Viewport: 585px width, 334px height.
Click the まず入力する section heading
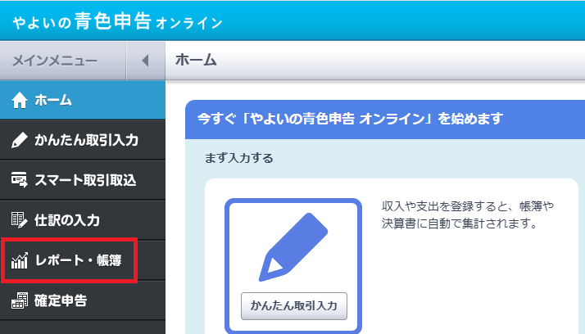238,157
